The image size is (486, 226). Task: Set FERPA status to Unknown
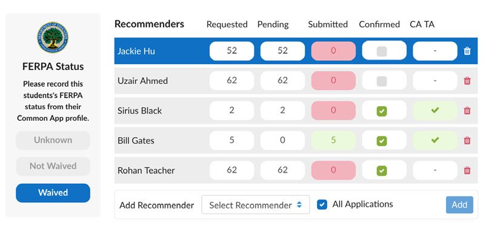[53, 140]
